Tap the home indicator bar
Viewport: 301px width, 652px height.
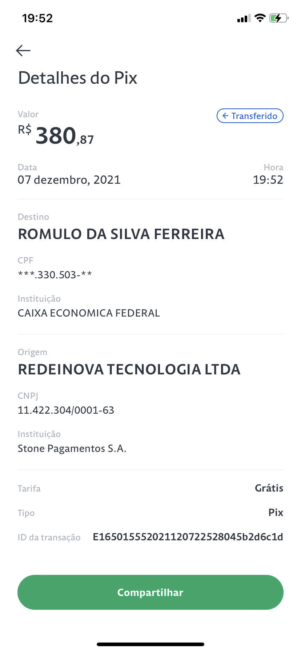coord(150,644)
